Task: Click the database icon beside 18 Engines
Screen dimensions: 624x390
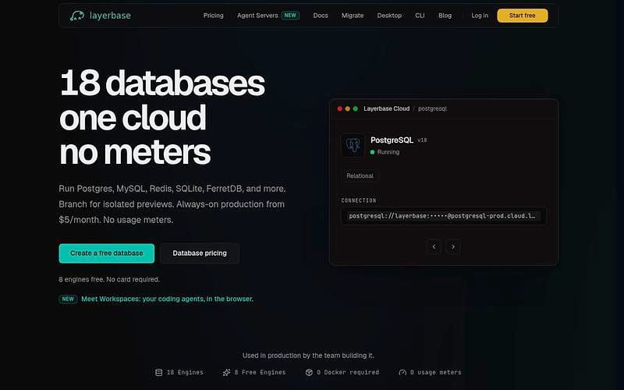Action: point(158,373)
